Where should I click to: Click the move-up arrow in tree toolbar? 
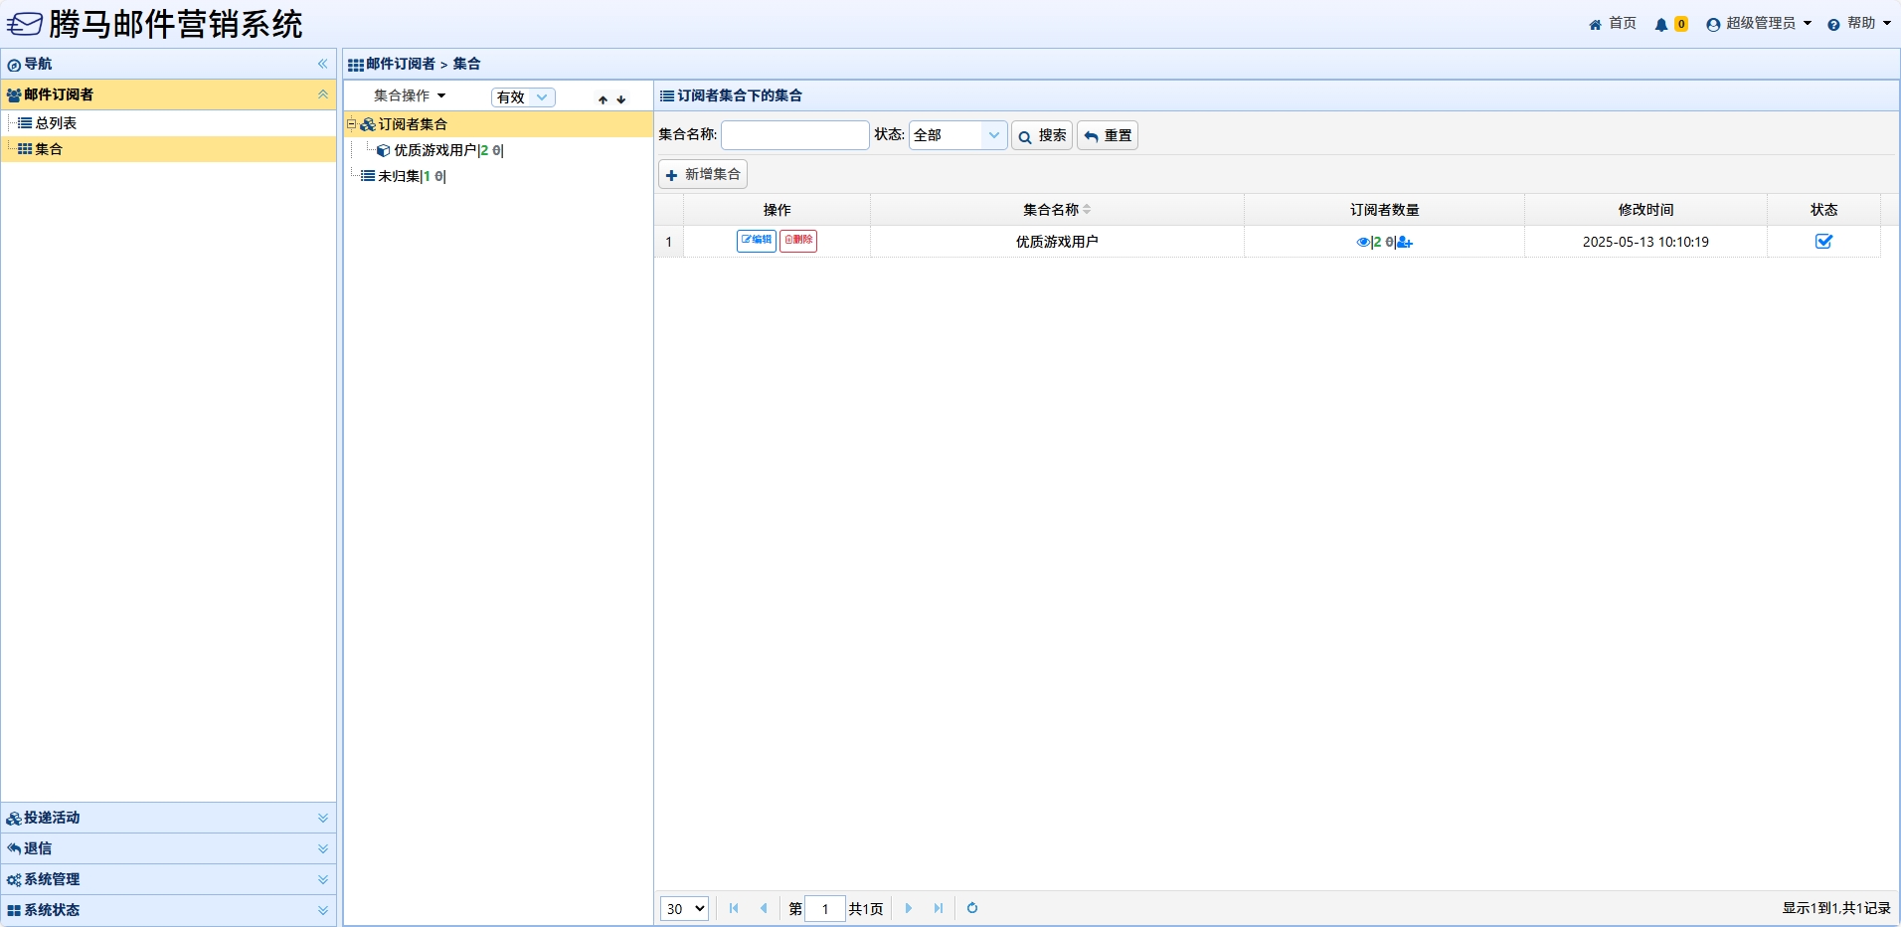[603, 99]
